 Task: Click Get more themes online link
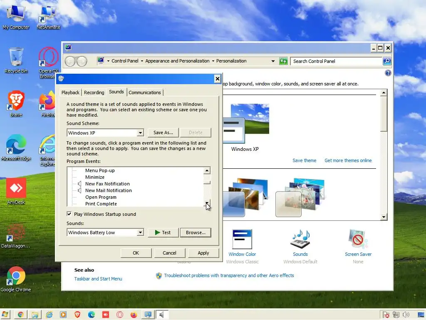(x=348, y=160)
